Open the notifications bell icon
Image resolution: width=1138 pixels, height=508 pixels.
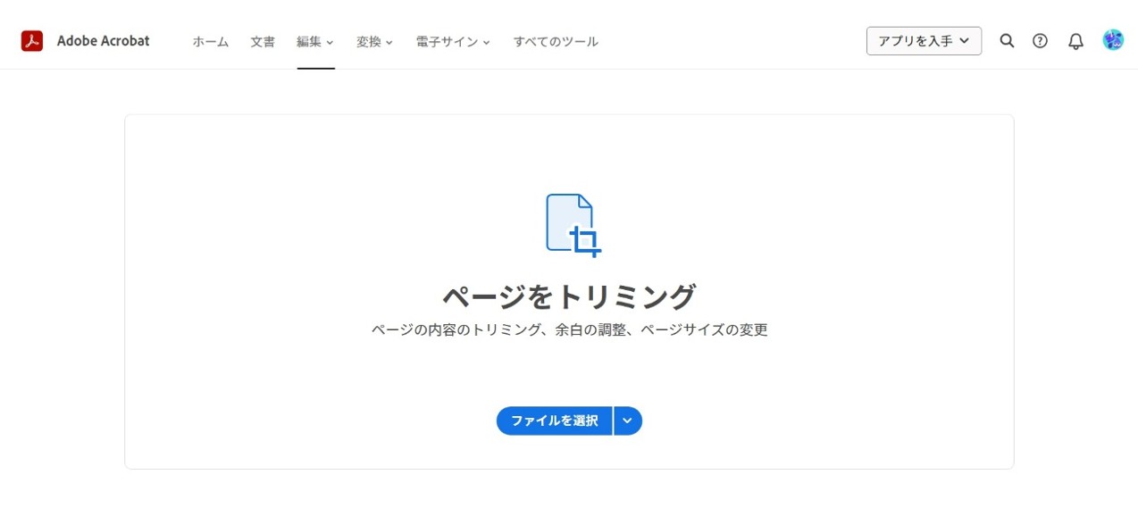(x=1076, y=41)
